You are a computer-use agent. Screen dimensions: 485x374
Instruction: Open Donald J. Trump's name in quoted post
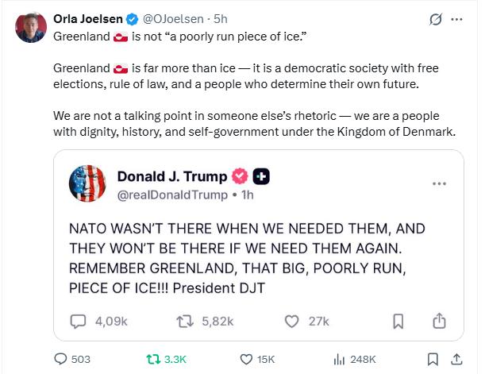171,176
